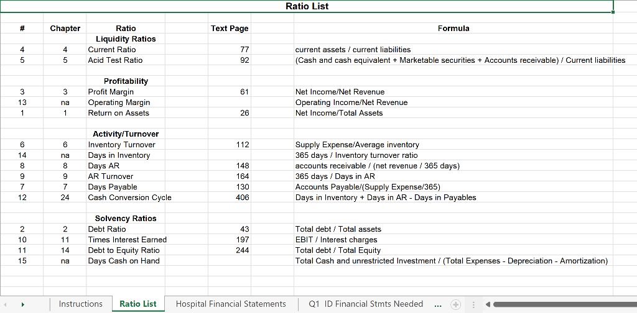This screenshot has width=637, height=313.
Task: Select the Days Cash on Hand cell
Action: pyautogui.click(x=126, y=261)
